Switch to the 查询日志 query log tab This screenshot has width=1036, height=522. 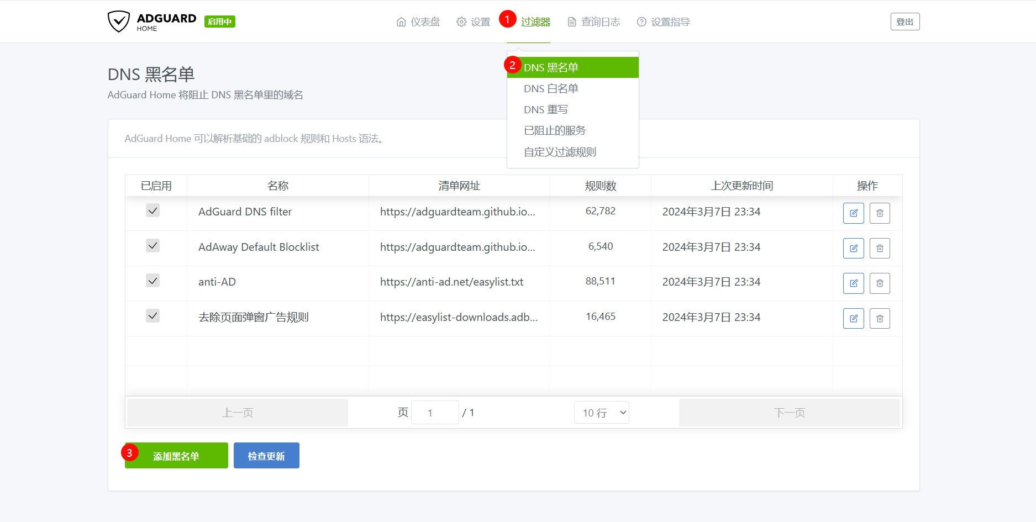pos(594,22)
